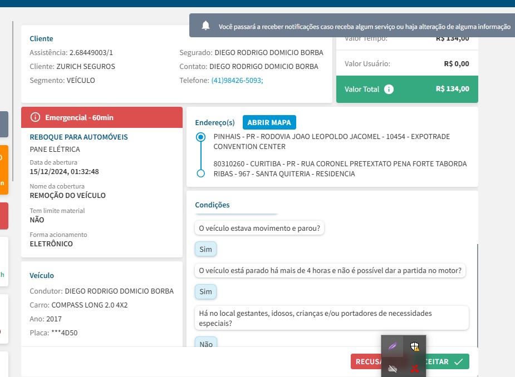Click the left sidebar scrollbar
Image resolution: width=515 pixels, height=377 pixels.
[13, 101]
